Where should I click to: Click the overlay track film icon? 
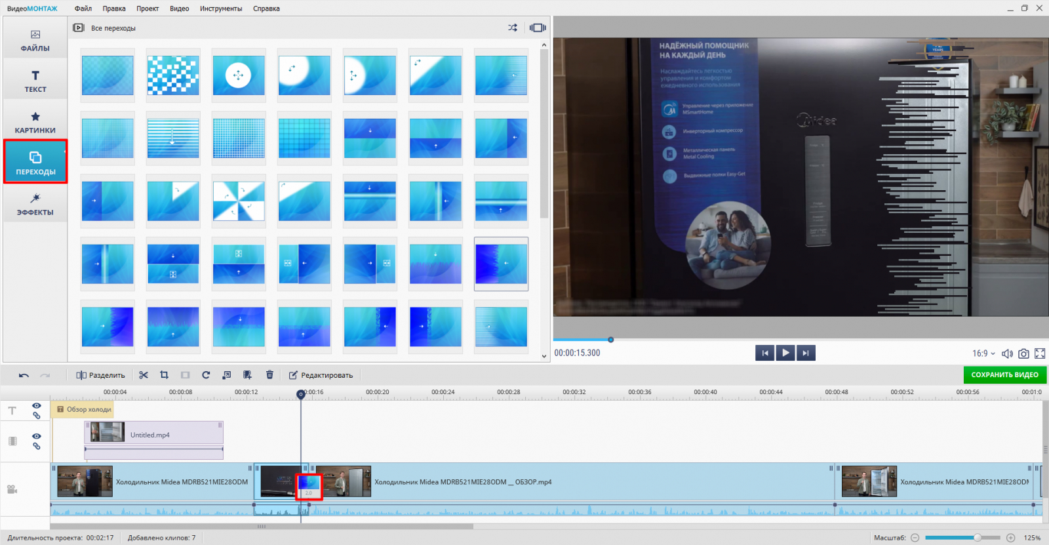tap(12, 441)
